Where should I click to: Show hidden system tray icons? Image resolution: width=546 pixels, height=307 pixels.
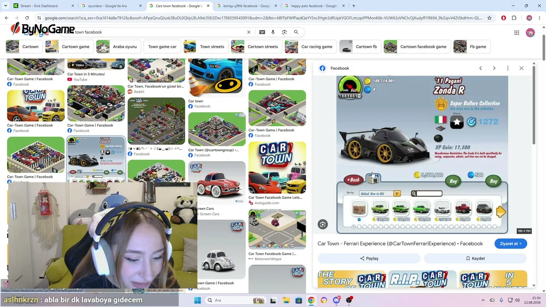click(x=483, y=300)
